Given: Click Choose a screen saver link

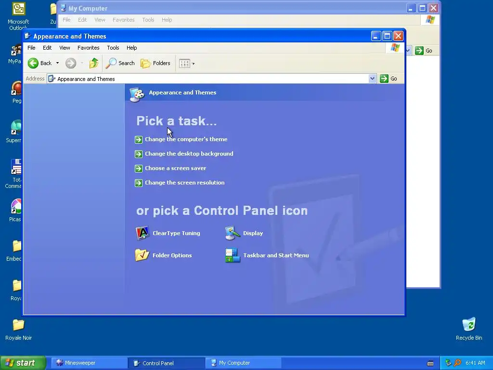Looking at the screenshot, I should coord(175,168).
